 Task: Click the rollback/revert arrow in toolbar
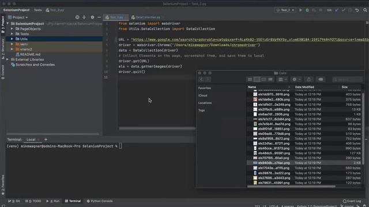point(357,10)
